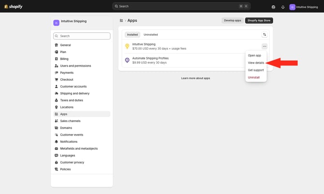The image size is (324, 194).
Task: Click the Locations pin icon
Action: (x=56, y=107)
